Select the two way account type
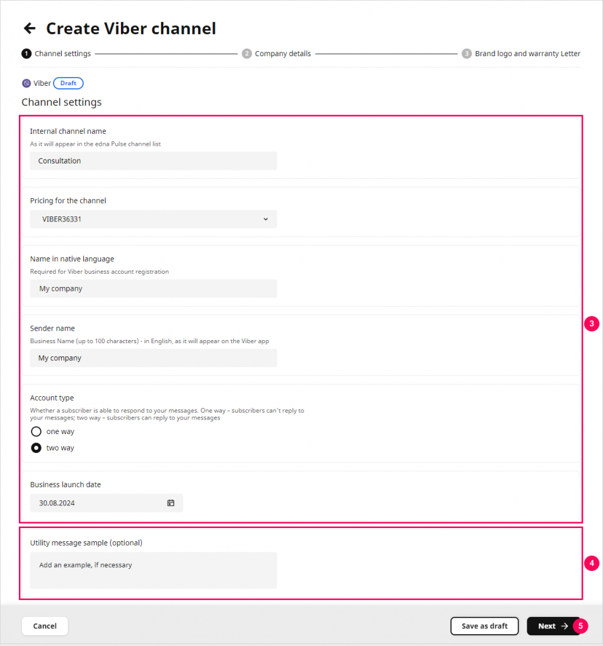The width and height of the screenshot is (603, 646). [37, 448]
